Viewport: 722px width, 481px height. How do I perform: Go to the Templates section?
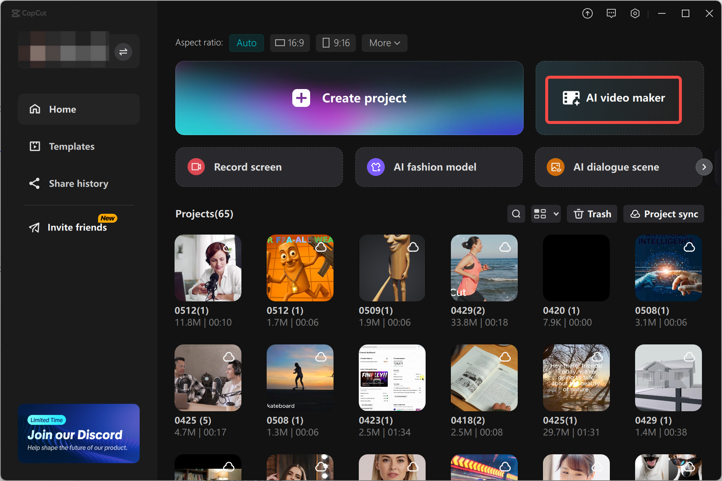click(72, 146)
